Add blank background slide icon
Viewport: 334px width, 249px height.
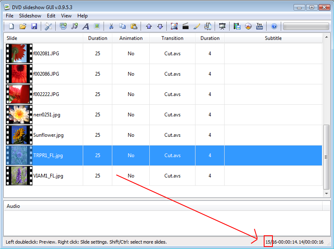click(x=97, y=26)
